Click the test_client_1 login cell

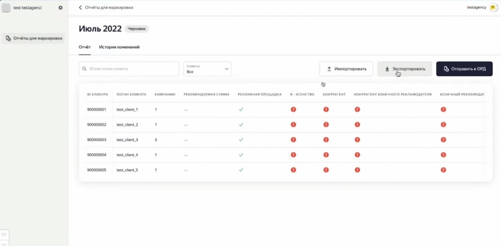[x=127, y=110]
